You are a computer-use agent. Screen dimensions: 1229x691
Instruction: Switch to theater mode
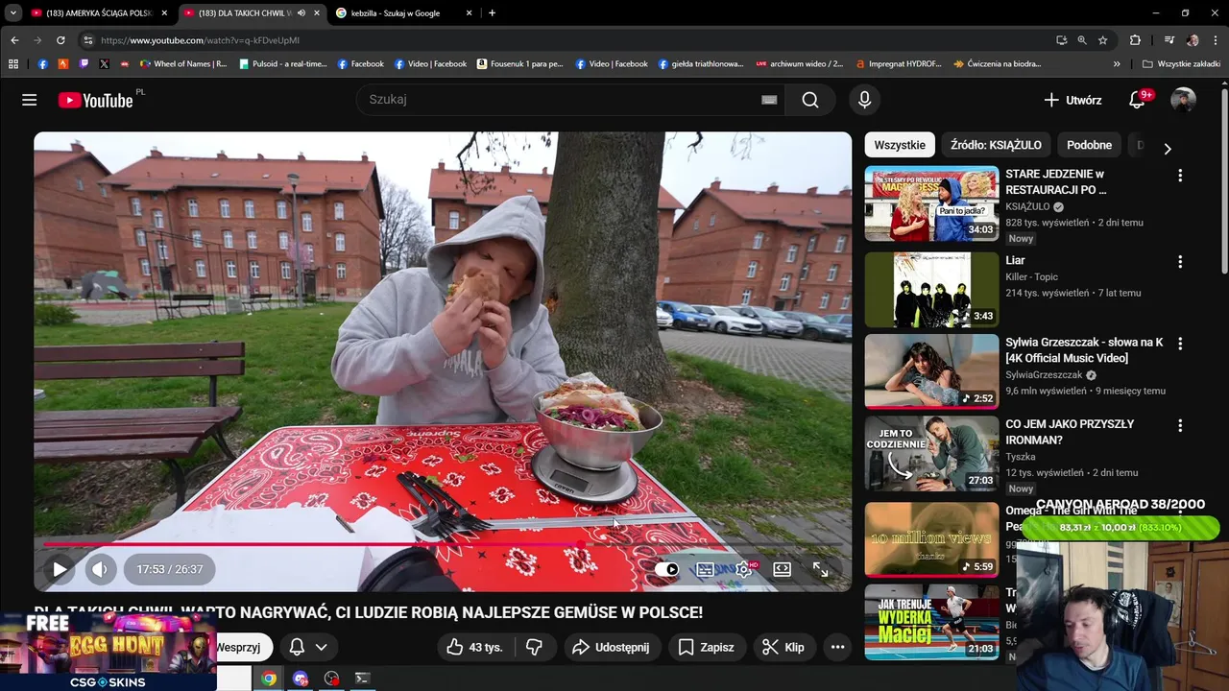click(782, 569)
